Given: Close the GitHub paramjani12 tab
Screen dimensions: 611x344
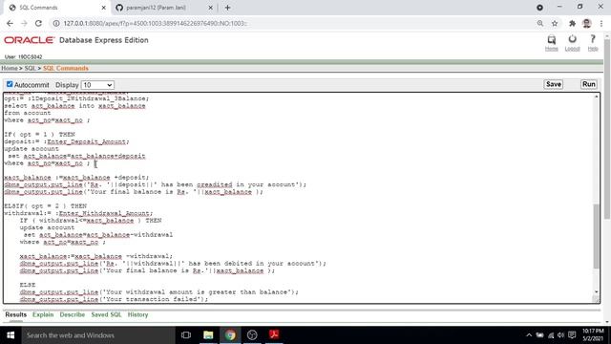Looking at the screenshot, I should click(210, 8).
